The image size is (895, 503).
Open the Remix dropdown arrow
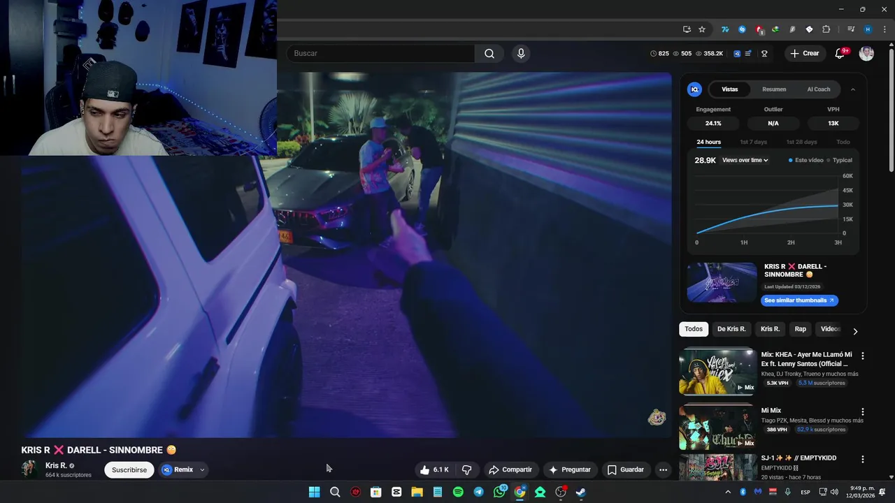(x=202, y=469)
